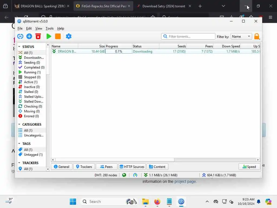Image resolution: width=277 pixels, height=208 pixels.
Task: Select the Untagged (1) tag filter
Action: coord(32,155)
